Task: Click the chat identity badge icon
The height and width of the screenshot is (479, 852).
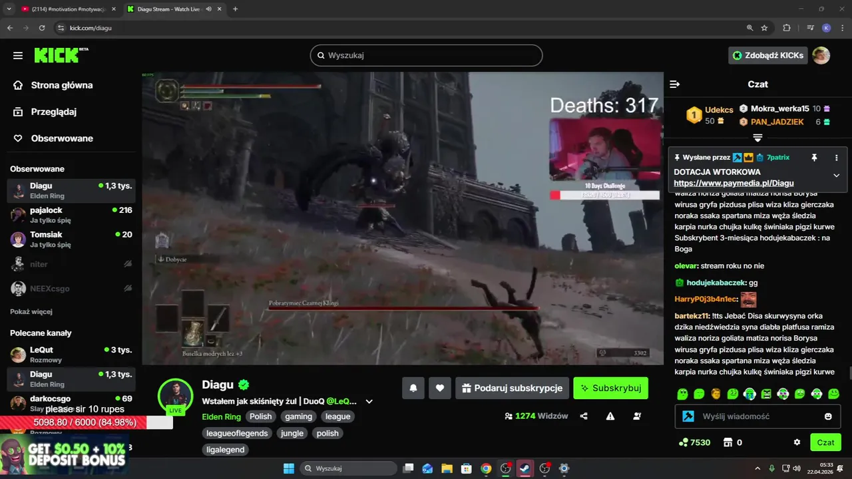Action: click(x=688, y=416)
